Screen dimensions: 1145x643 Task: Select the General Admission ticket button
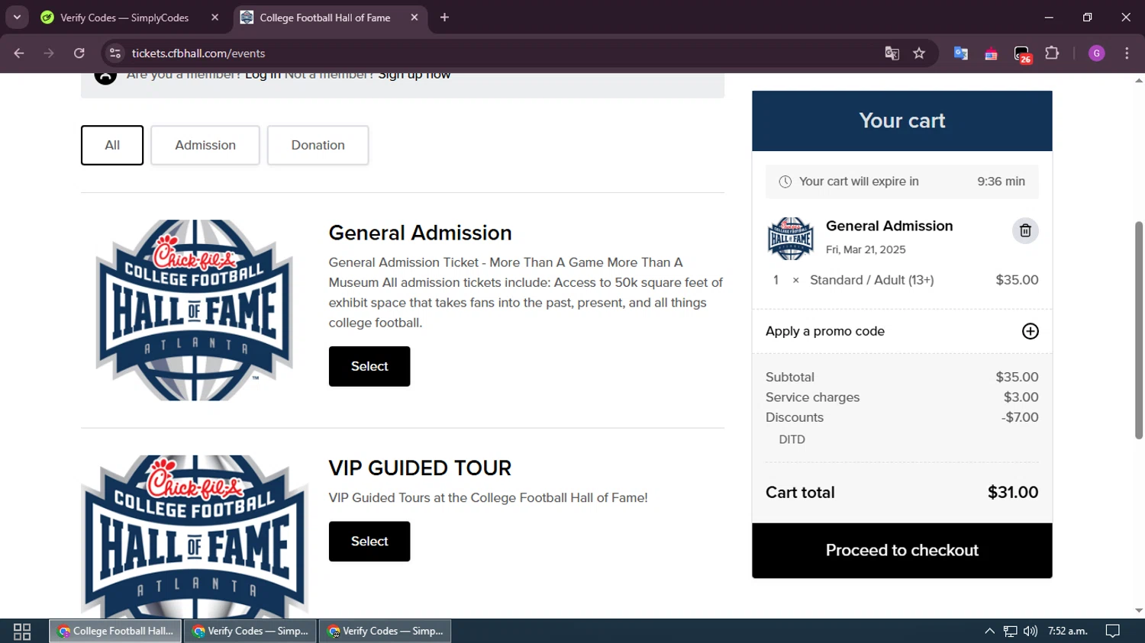[x=369, y=366]
